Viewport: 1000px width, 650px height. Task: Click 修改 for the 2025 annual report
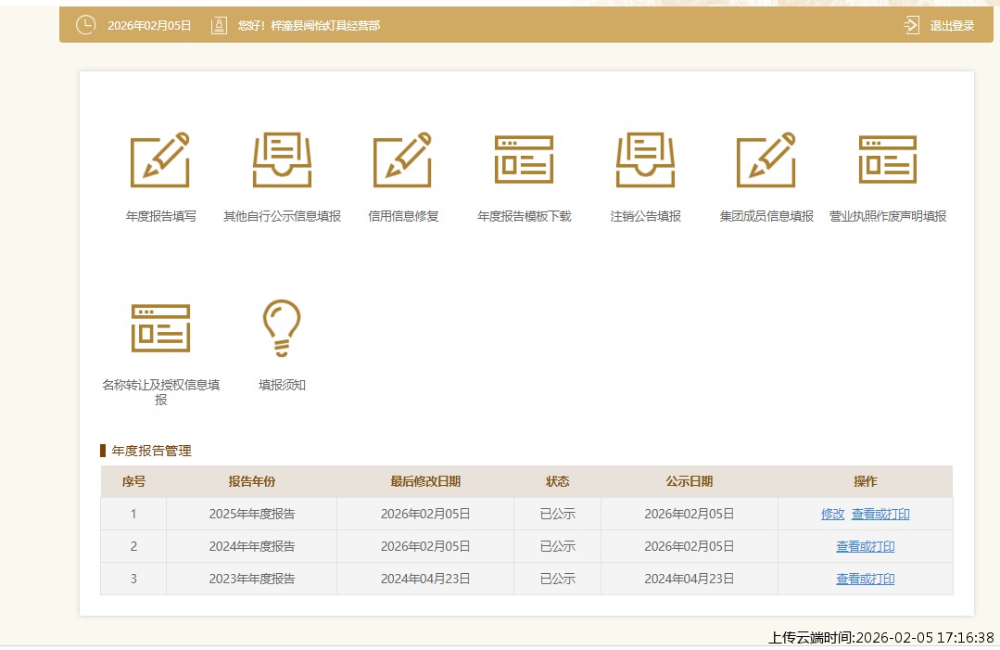[x=832, y=514]
